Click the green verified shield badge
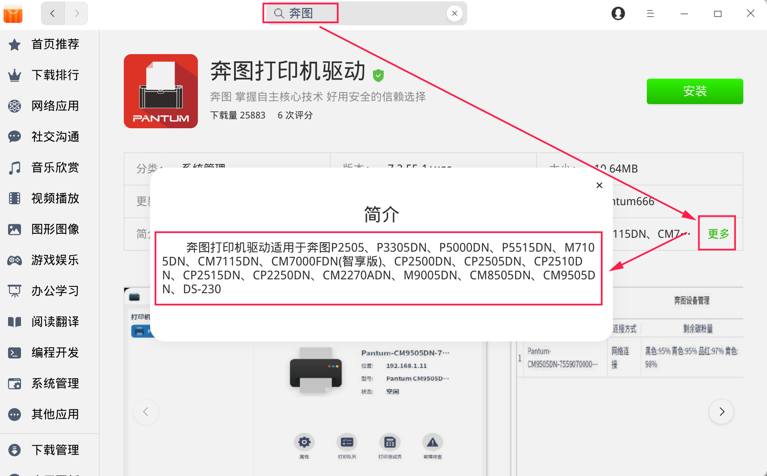Screen dimensions: 767x476 [x=378, y=76]
